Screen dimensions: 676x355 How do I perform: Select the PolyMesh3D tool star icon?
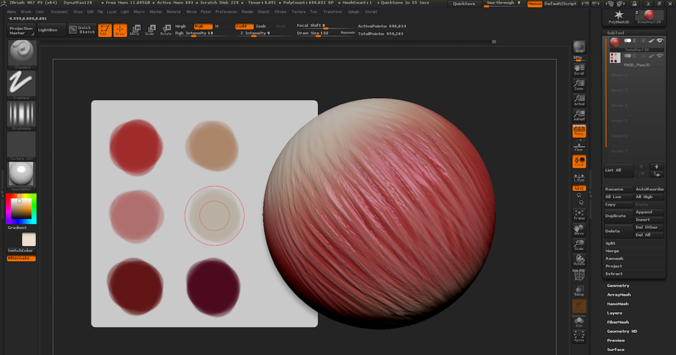coord(619,17)
